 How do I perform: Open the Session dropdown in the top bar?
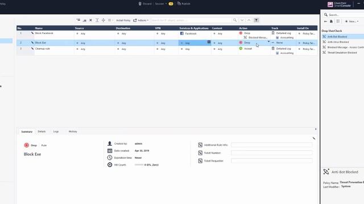pos(160,4)
